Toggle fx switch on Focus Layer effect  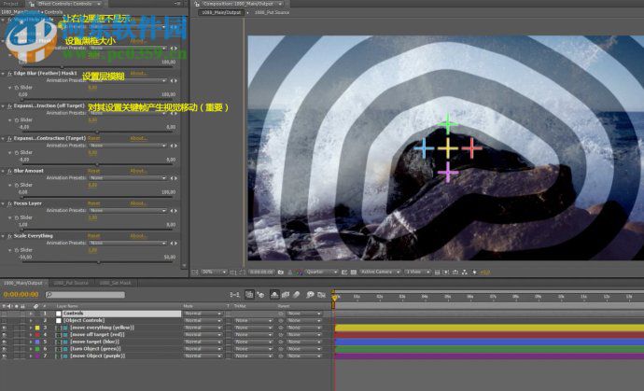point(9,203)
